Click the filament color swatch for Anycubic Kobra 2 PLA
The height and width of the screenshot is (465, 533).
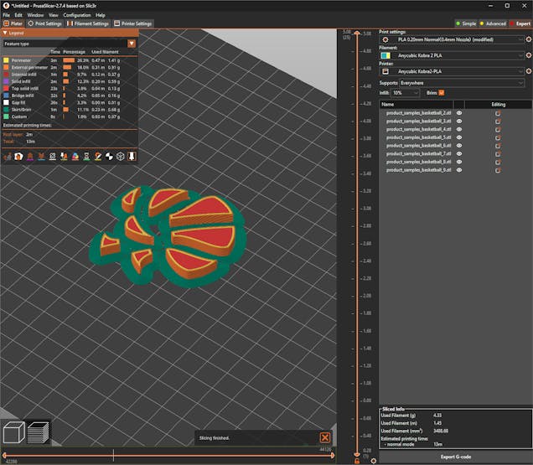[385, 55]
